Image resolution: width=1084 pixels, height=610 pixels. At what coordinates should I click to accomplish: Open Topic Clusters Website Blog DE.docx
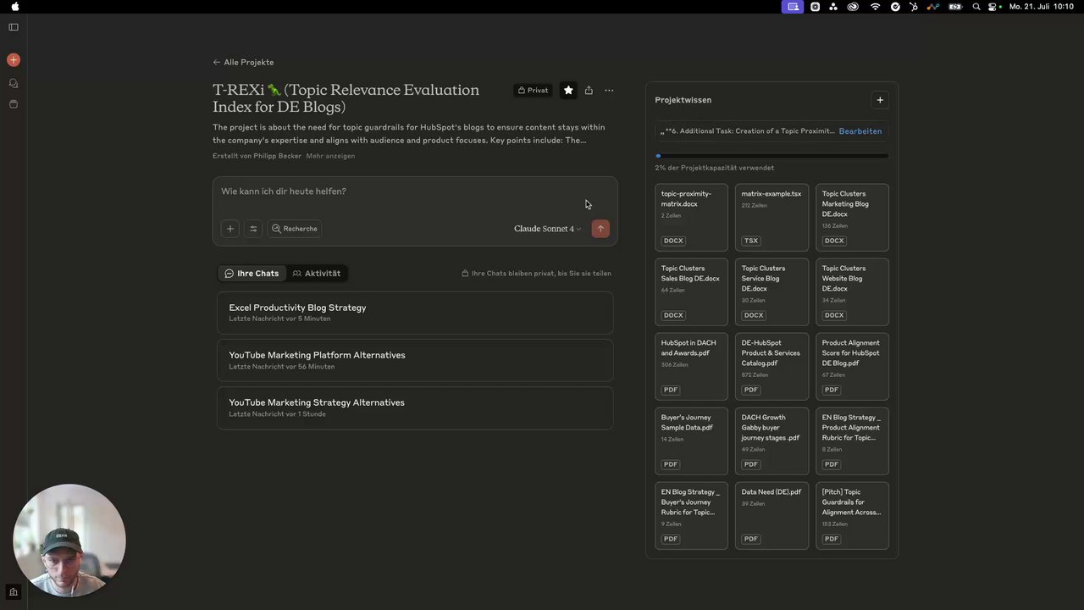click(852, 292)
